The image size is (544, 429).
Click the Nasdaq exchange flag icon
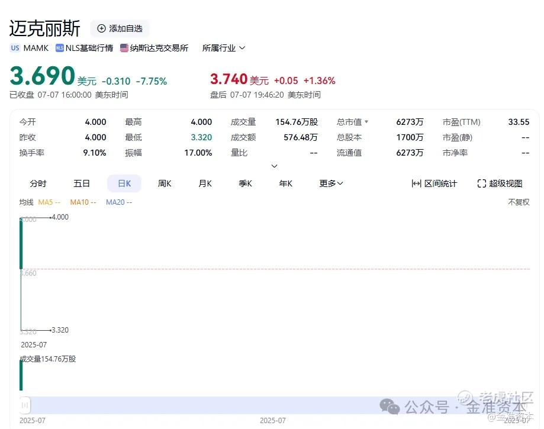124,48
